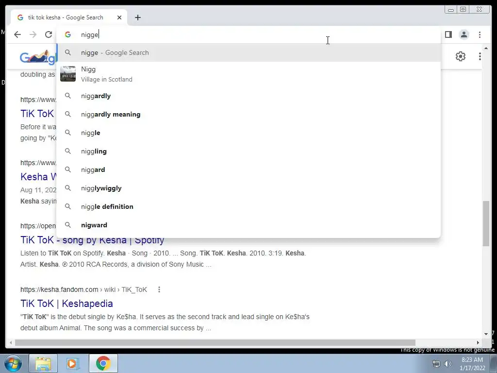Open the 'TiK ToK | Keshapedia' result
This screenshot has height=373, width=497.
[x=66, y=304]
